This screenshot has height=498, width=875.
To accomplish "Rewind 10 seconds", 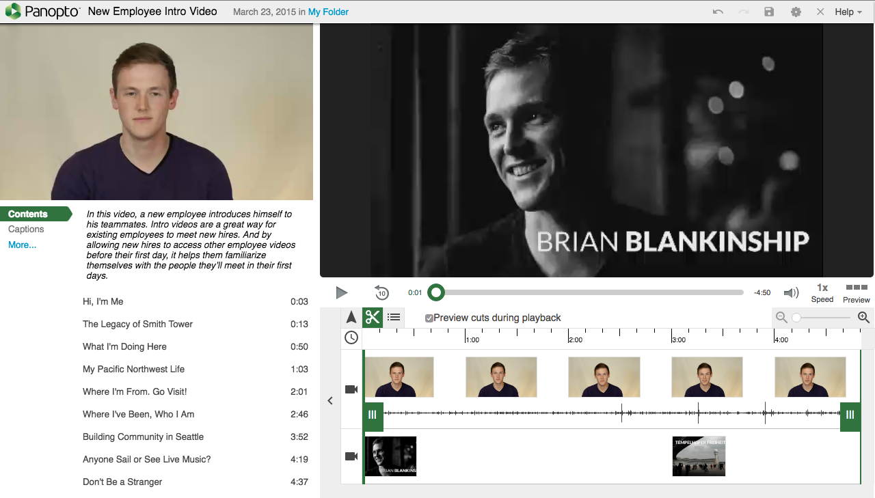I will (x=381, y=293).
